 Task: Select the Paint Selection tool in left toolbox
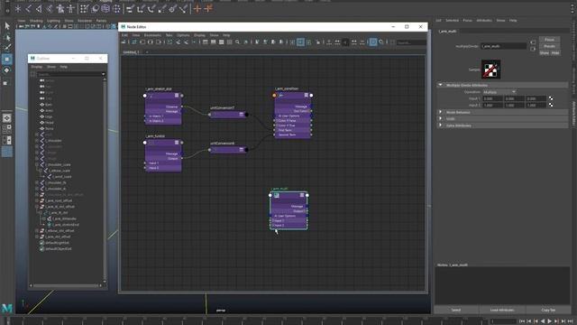7,48
